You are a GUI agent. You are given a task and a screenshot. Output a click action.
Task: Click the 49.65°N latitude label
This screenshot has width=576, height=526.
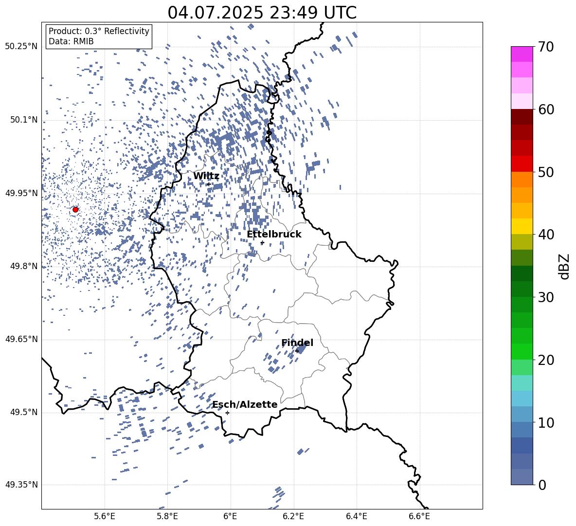[21, 339]
